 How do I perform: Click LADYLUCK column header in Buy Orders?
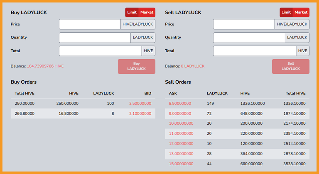(103, 93)
